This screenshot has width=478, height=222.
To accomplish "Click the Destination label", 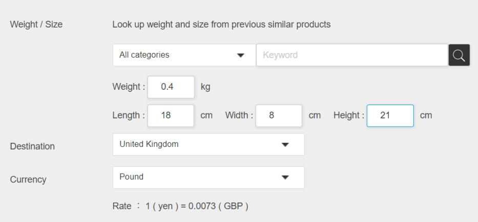I will click(32, 146).
